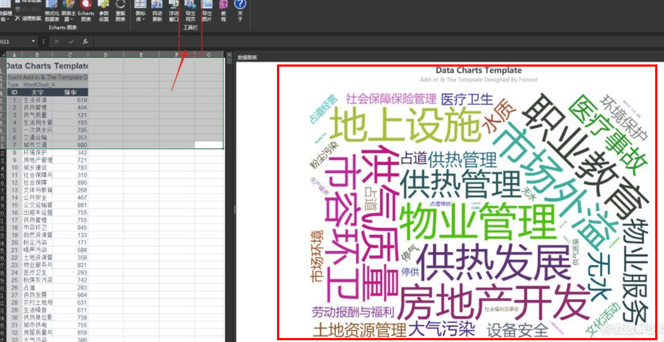Select column B header
Image resolution: width=664 pixels, height=342 pixels.
(37, 55)
